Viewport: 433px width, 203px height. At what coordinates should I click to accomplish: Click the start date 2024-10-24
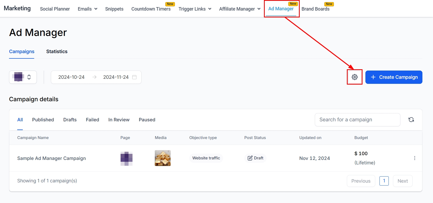point(71,77)
